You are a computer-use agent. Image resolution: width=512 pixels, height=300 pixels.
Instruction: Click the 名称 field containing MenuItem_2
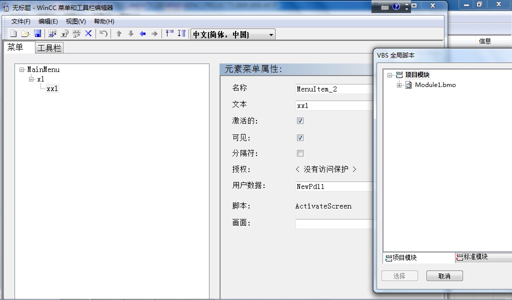pos(334,89)
